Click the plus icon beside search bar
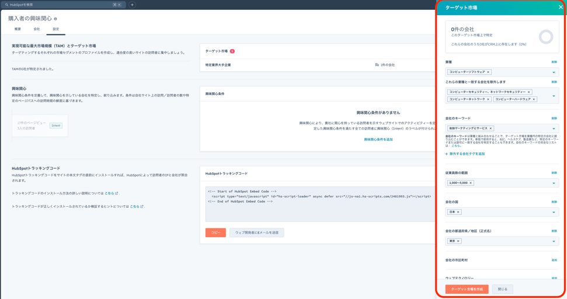567x299 pixels. click(x=132, y=5)
